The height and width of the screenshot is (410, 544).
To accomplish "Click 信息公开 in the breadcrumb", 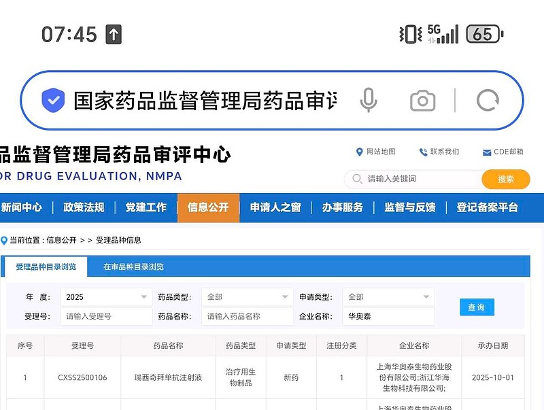I will tap(61, 240).
